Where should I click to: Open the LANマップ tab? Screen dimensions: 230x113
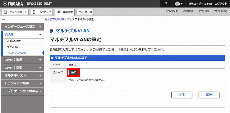[42, 12]
